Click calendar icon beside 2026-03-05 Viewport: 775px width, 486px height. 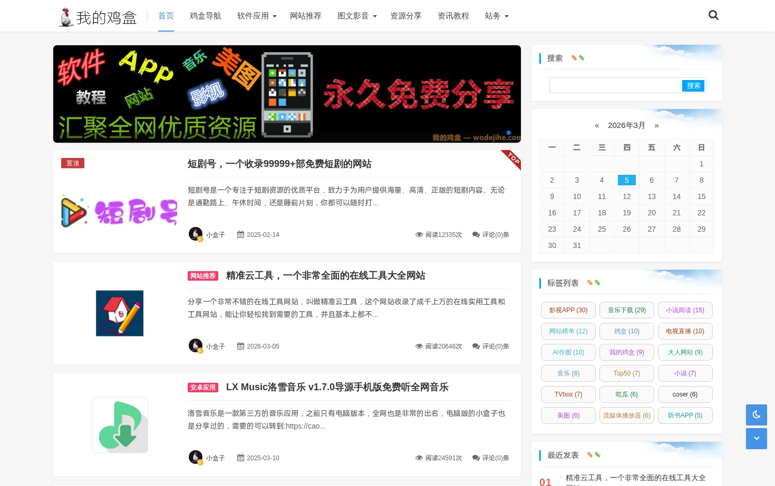point(240,346)
